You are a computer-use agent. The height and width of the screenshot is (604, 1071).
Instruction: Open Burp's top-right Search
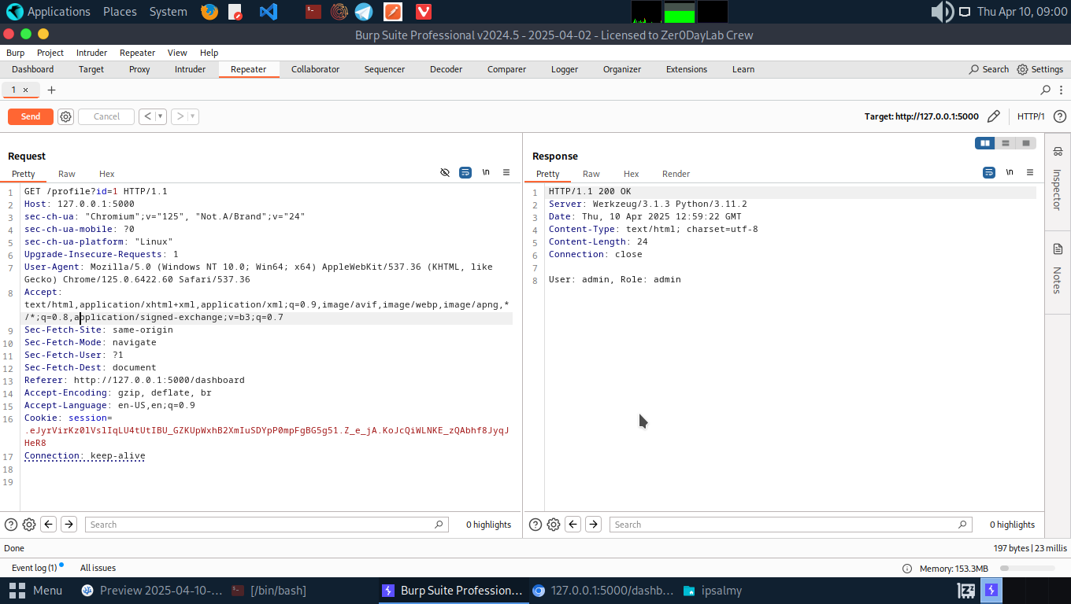click(x=989, y=69)
